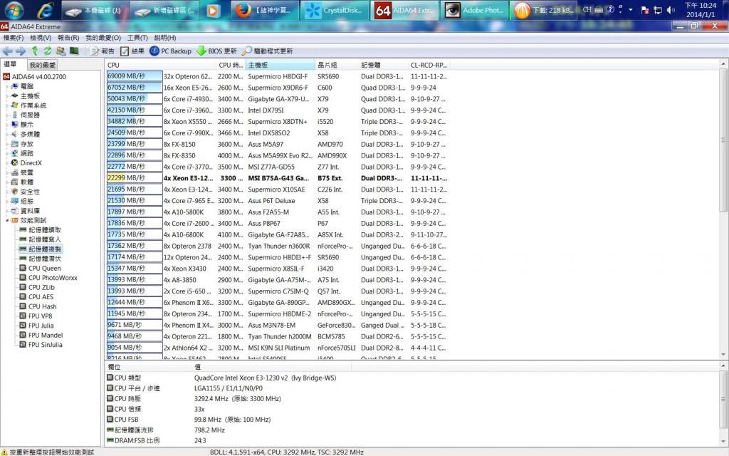Click the user management people icon
729x456 pixels.
61,51
